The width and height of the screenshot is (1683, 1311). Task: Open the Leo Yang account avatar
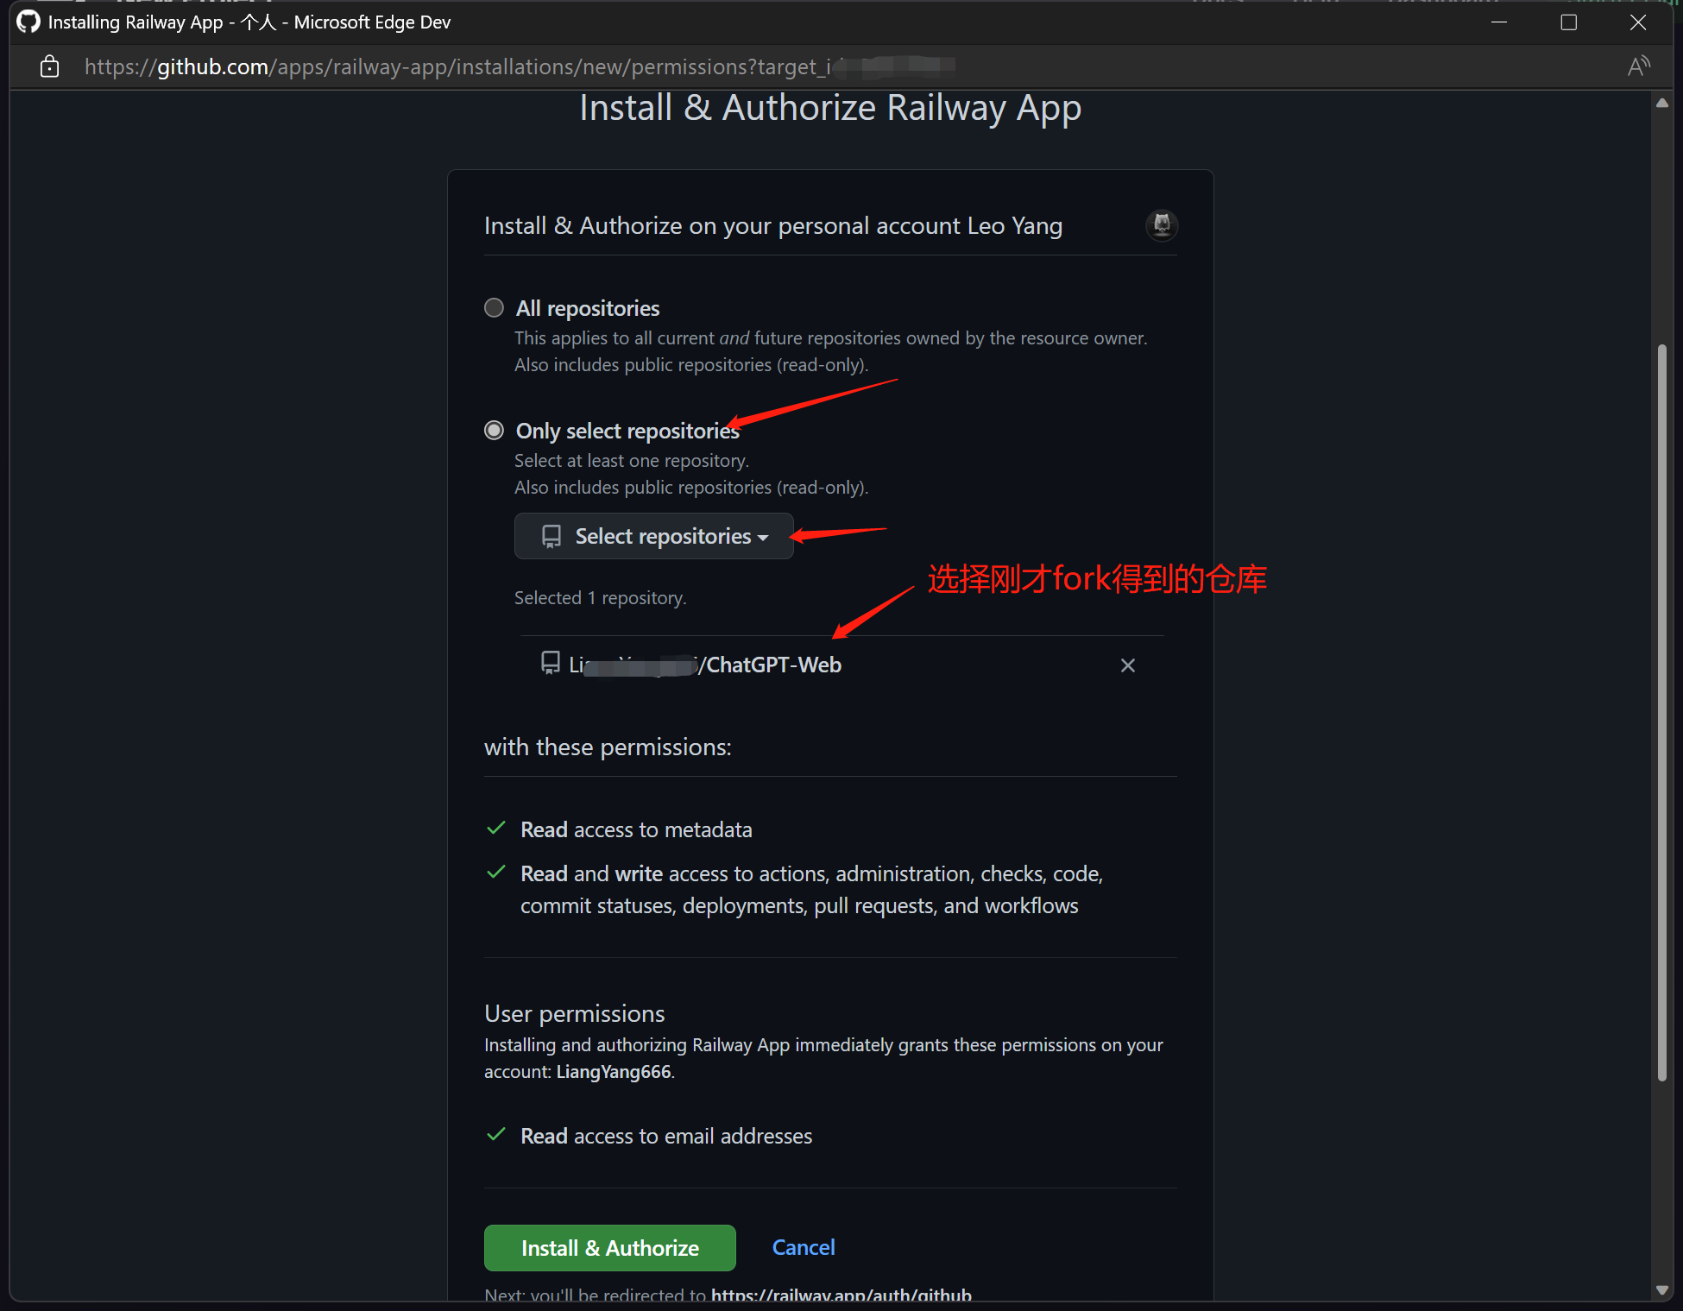pyautogui.click(x=1162, y=225)
